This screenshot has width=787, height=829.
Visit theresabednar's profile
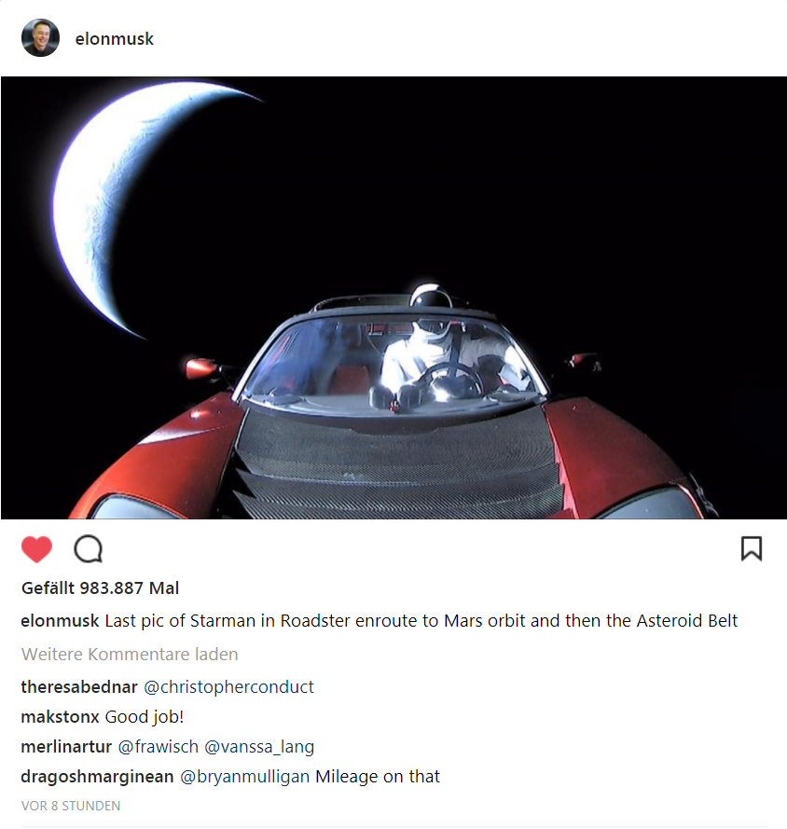coord(79,686)
